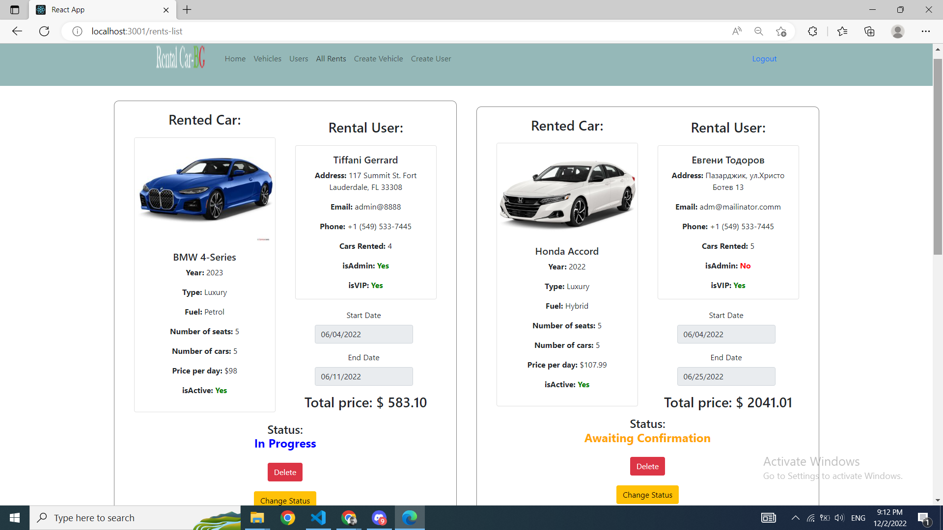
Task: Click the End Date field showing 06/11/2022
Action: coord(363,376)
